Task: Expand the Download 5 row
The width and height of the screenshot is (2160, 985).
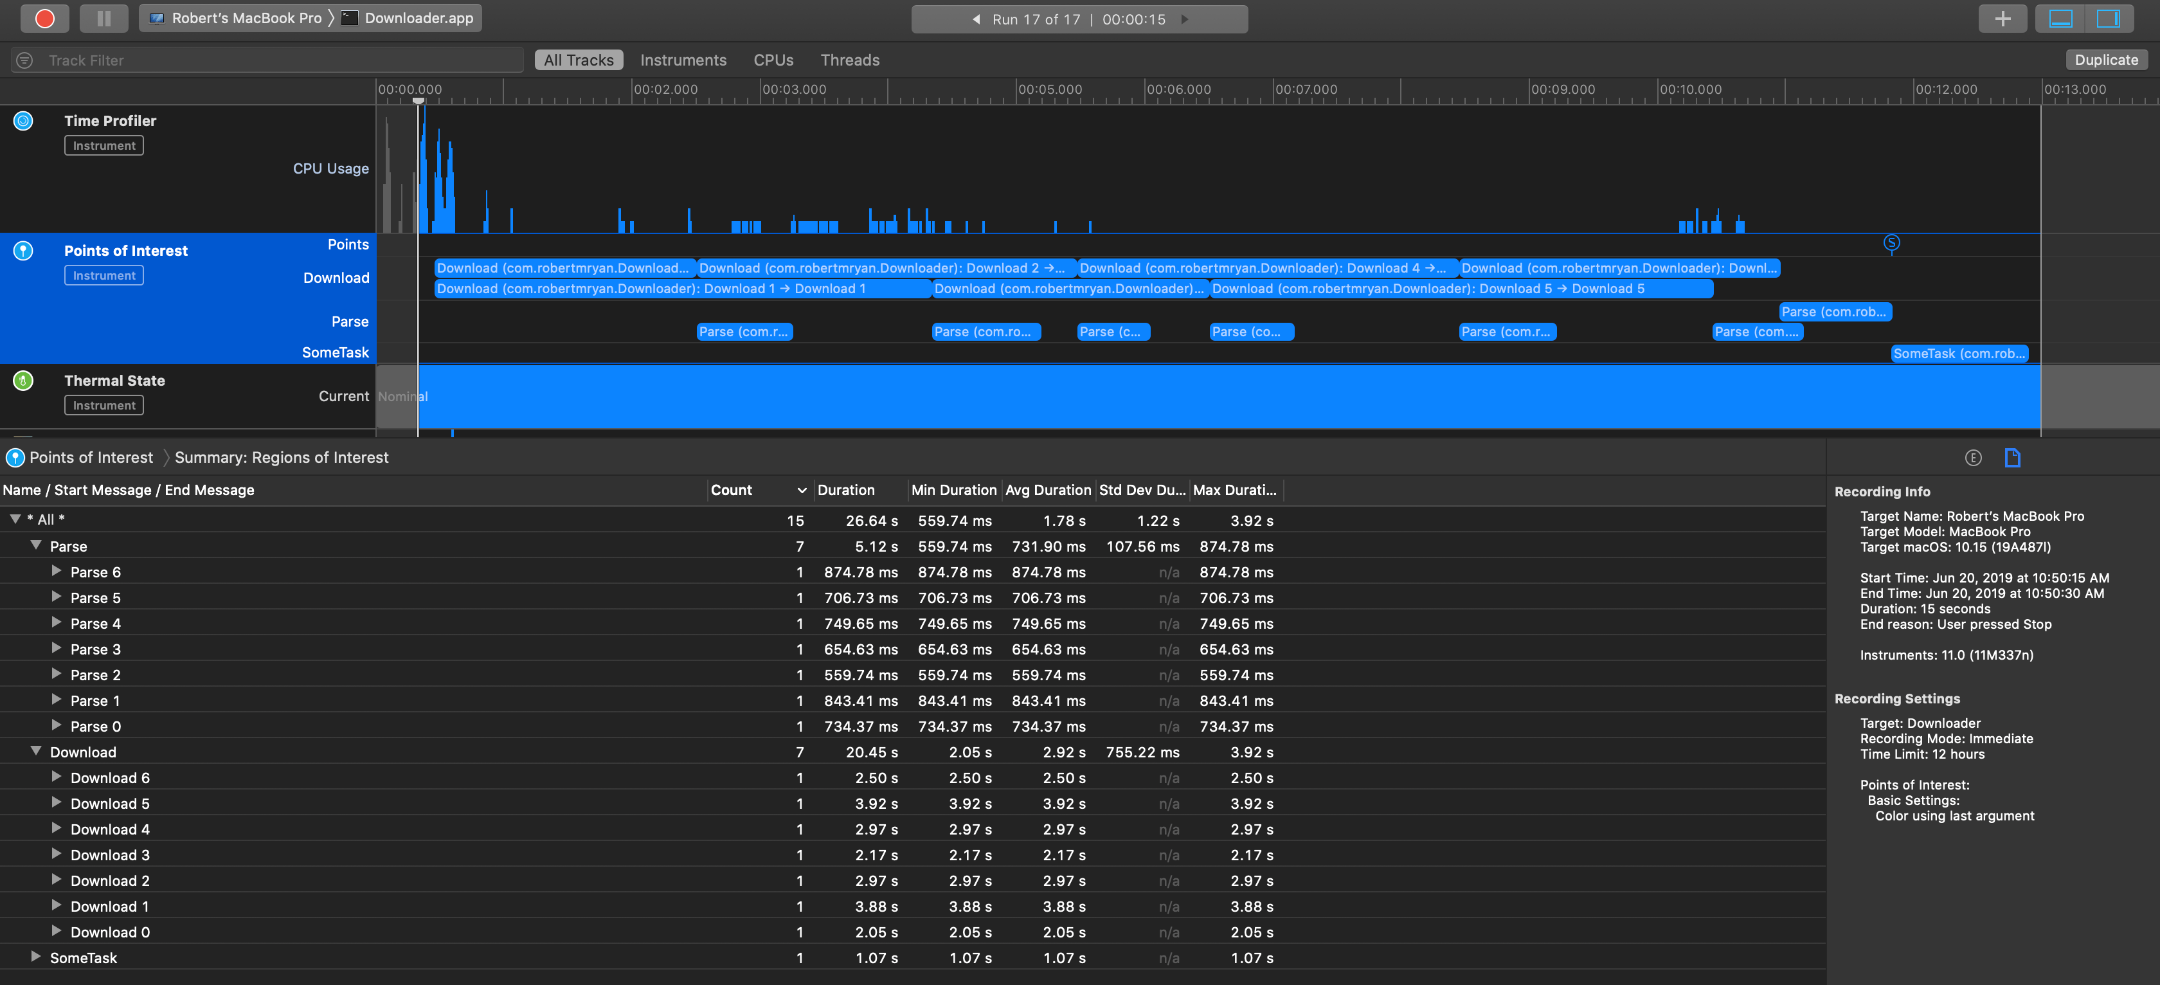Action: pos(56,803)
